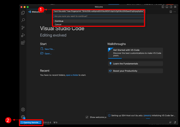Click the Editing evolved subtitle

point(53,35)
